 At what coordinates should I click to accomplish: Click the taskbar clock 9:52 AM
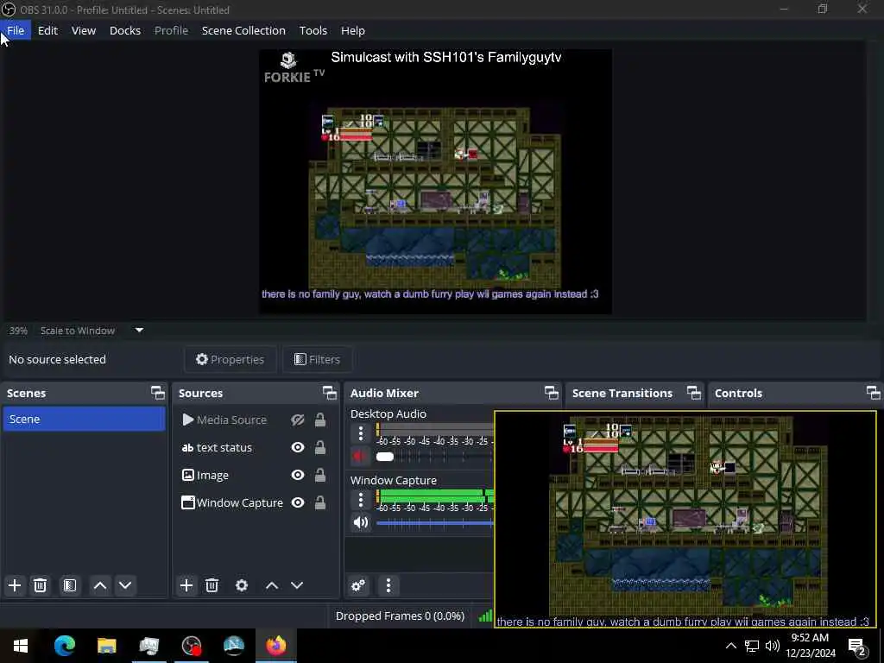coord(810,646)
